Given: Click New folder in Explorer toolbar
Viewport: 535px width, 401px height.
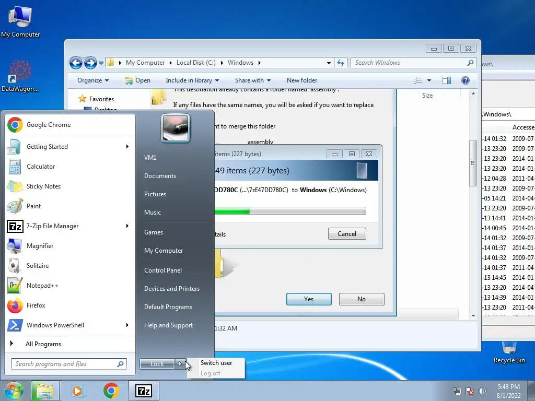Looking at the screenshot, I should [x=302, y=80].
